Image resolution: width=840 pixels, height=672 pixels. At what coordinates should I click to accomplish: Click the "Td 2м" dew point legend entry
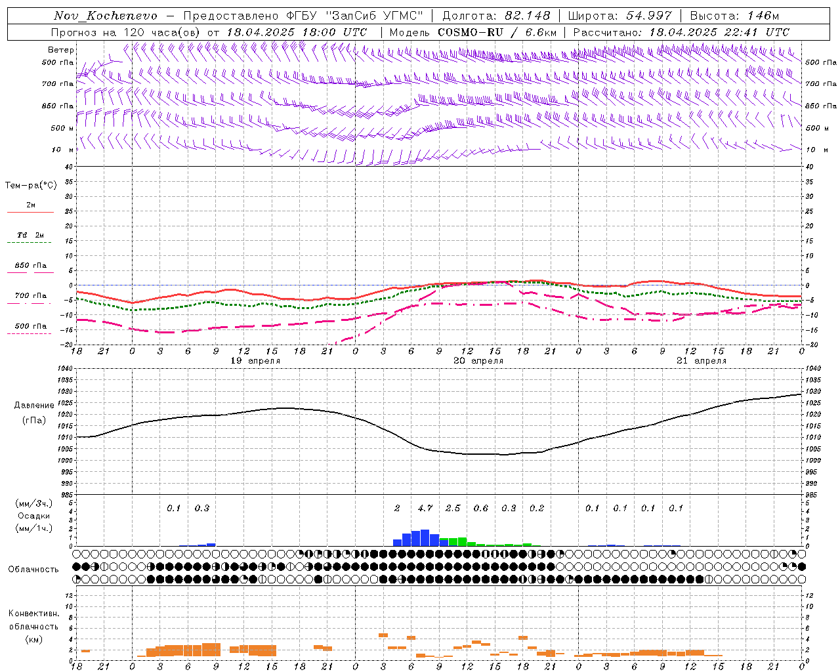tap(31, 235)
